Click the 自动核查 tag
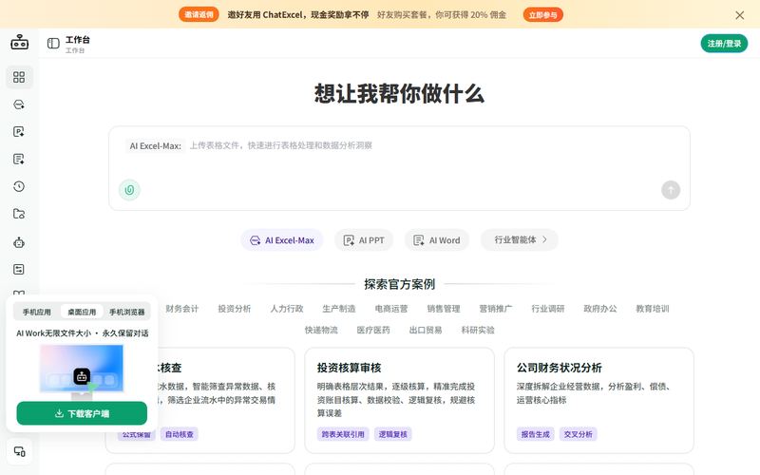Image resolution: width=760 pixels, height=475 pixels. click(180, 434)
